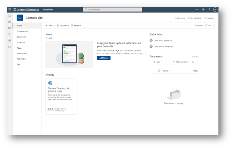233x149 pixels.
Task: Open the app launcher waffle icon
Action: pyautogui.click(x=9, y=9)
